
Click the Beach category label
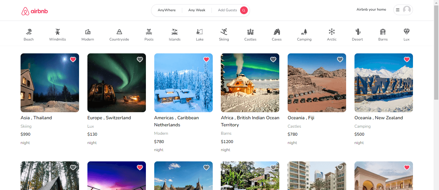[29, 39]
